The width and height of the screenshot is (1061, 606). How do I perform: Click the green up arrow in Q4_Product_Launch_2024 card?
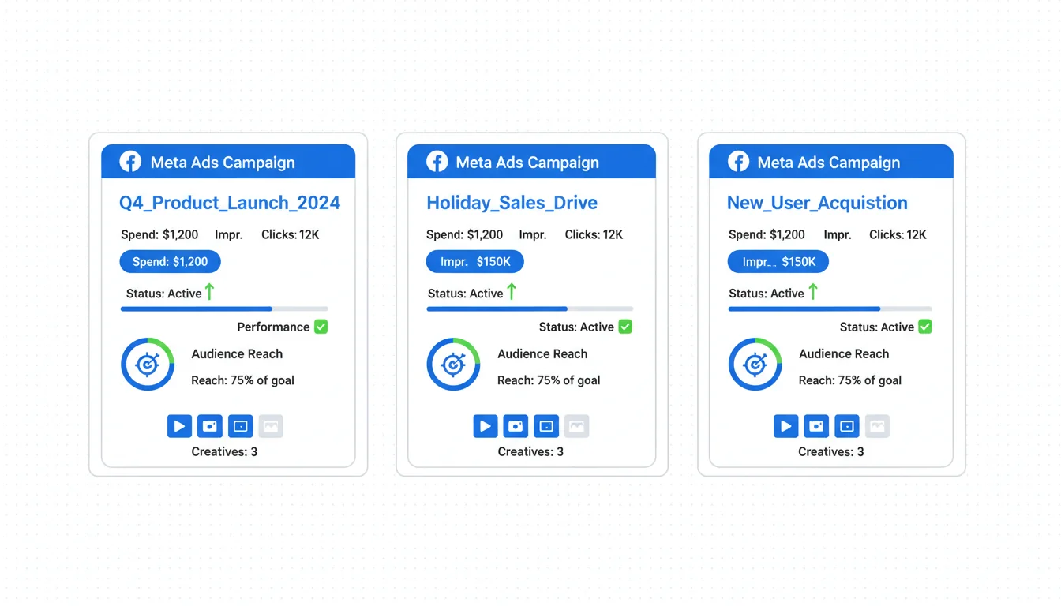pos(210,292)
